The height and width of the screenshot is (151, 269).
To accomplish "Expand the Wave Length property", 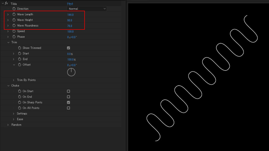I will point(8,14).
